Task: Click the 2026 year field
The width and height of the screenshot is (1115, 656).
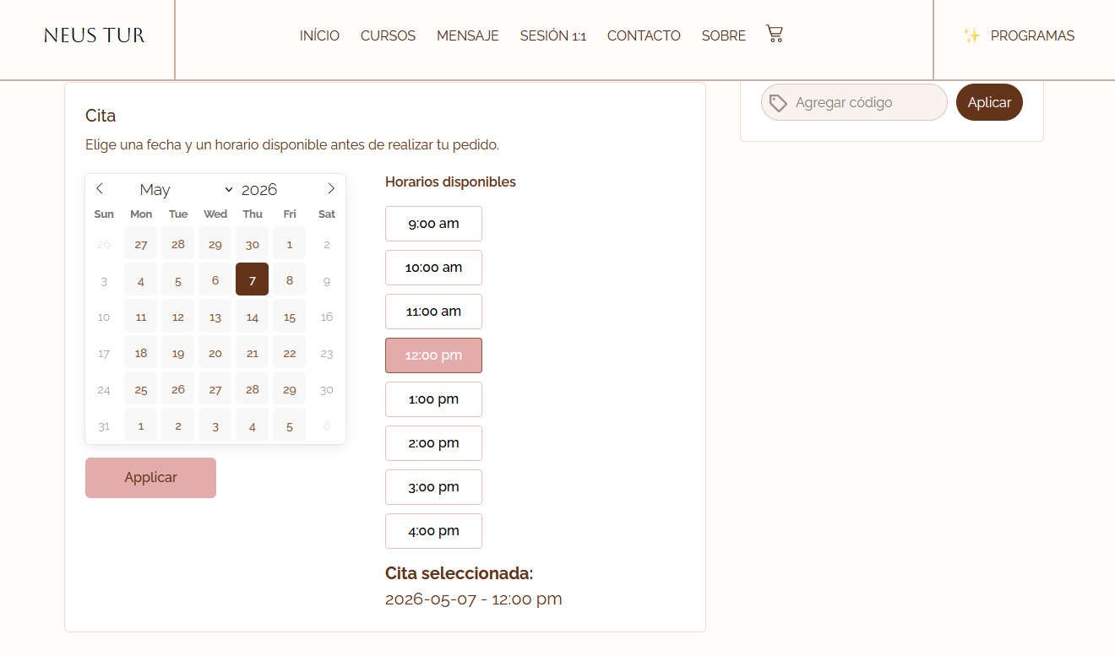Action: (260, 190)
